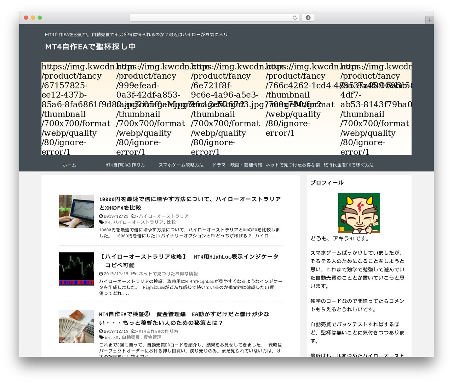Go to ホーム in the navigation menu
This screenshot has height=384, width=453.
click(69, 165)
